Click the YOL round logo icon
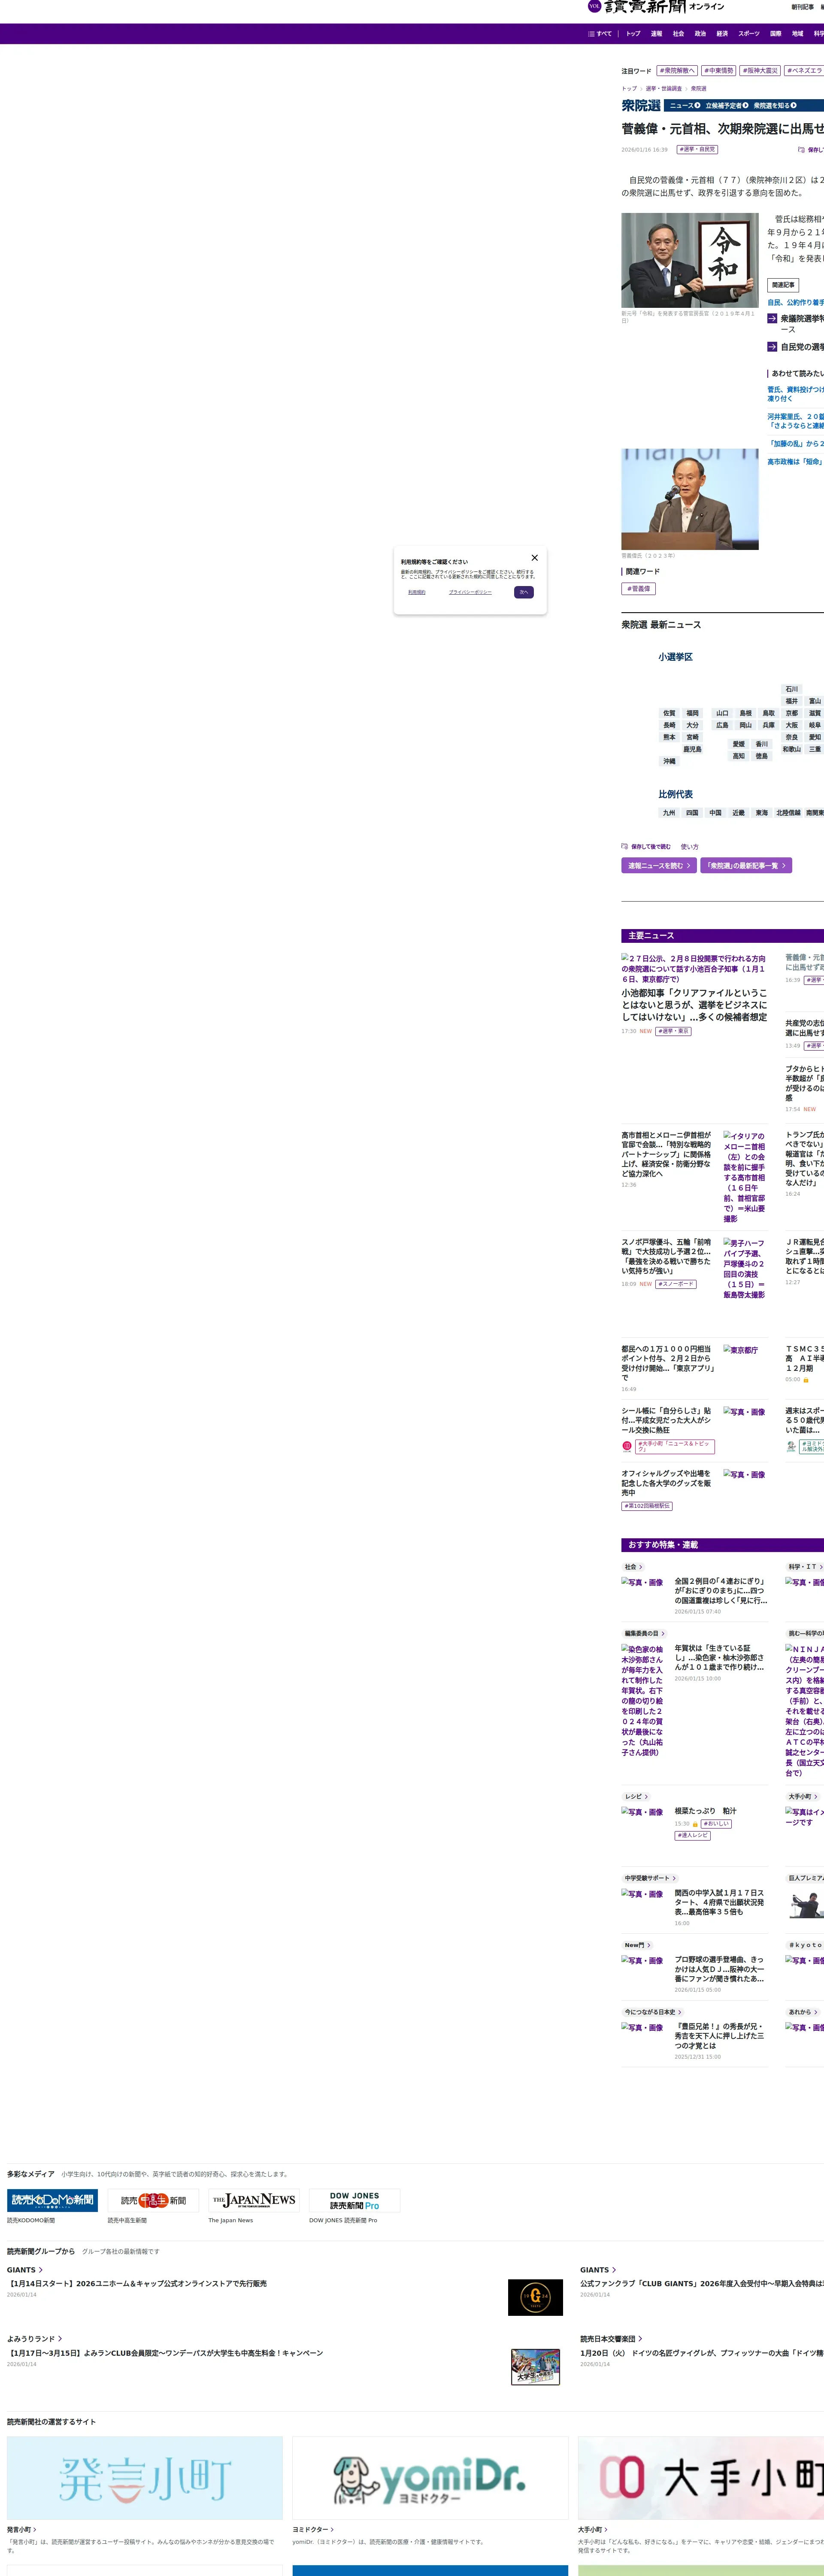 click(x=594, y=6)
